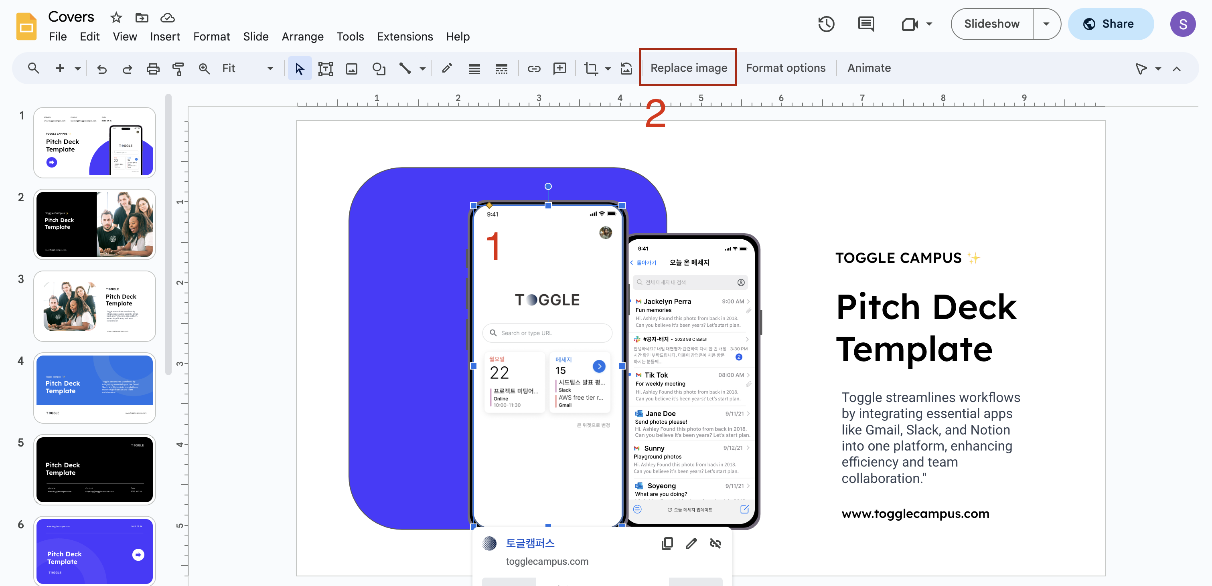Expand line tool type dropdown arrow
The width and height of the screenshot is (1212, 586).
click(x=422, y=69)
